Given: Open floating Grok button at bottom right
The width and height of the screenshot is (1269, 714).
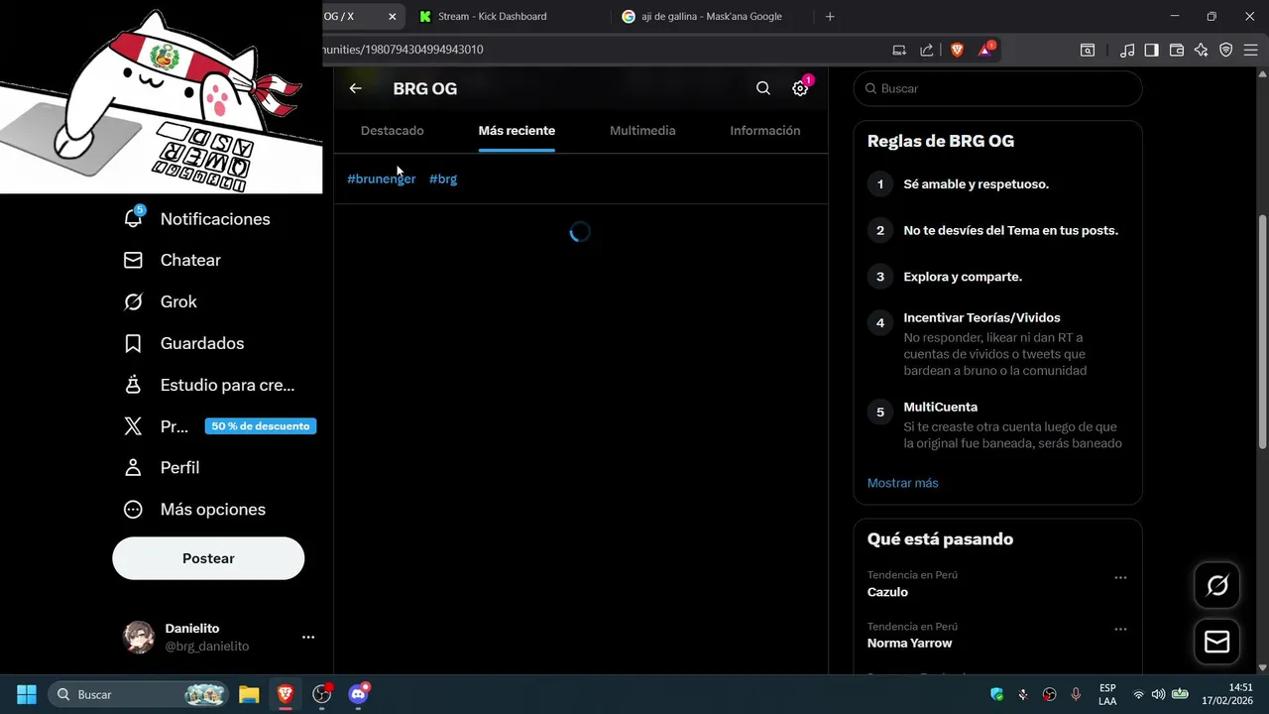Looking at the screenshot, I should pos(1216,586).
